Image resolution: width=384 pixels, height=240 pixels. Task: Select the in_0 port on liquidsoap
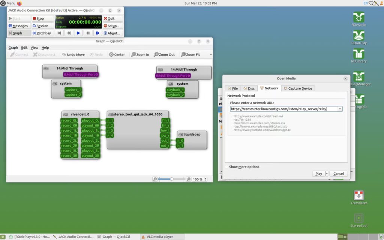180,141
